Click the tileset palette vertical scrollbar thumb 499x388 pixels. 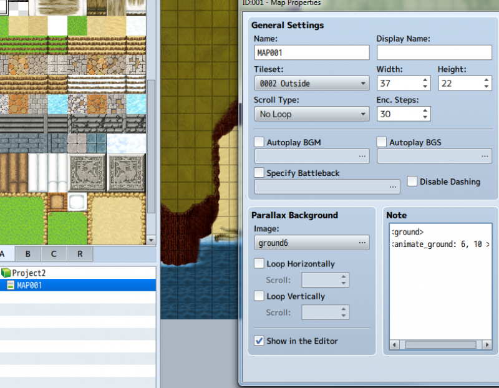click(x=151, y=147)
